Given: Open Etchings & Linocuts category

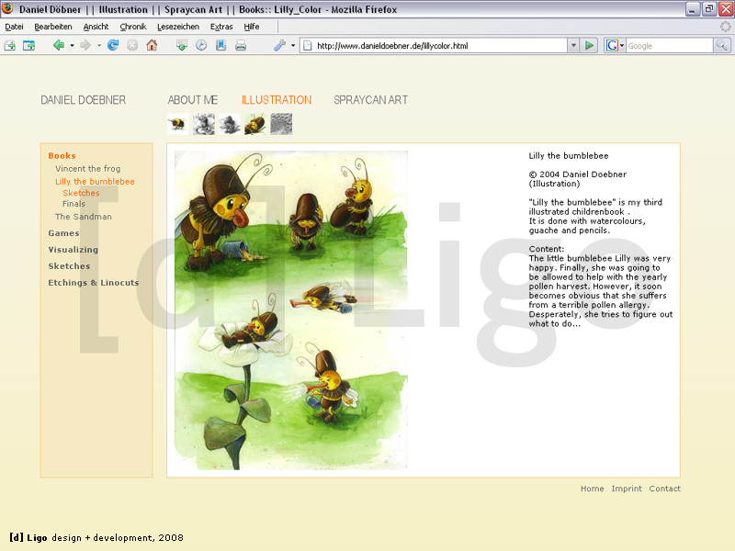Looking at the screenshot, I should pyautogui.click(x=94, y=283).
